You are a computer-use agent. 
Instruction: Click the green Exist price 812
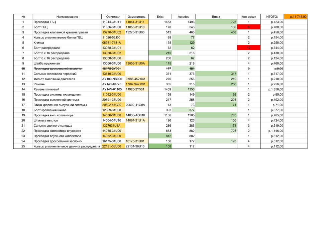(160, 136)
